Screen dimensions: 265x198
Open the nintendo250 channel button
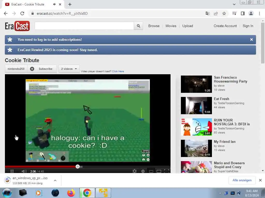tap(16, 69)
